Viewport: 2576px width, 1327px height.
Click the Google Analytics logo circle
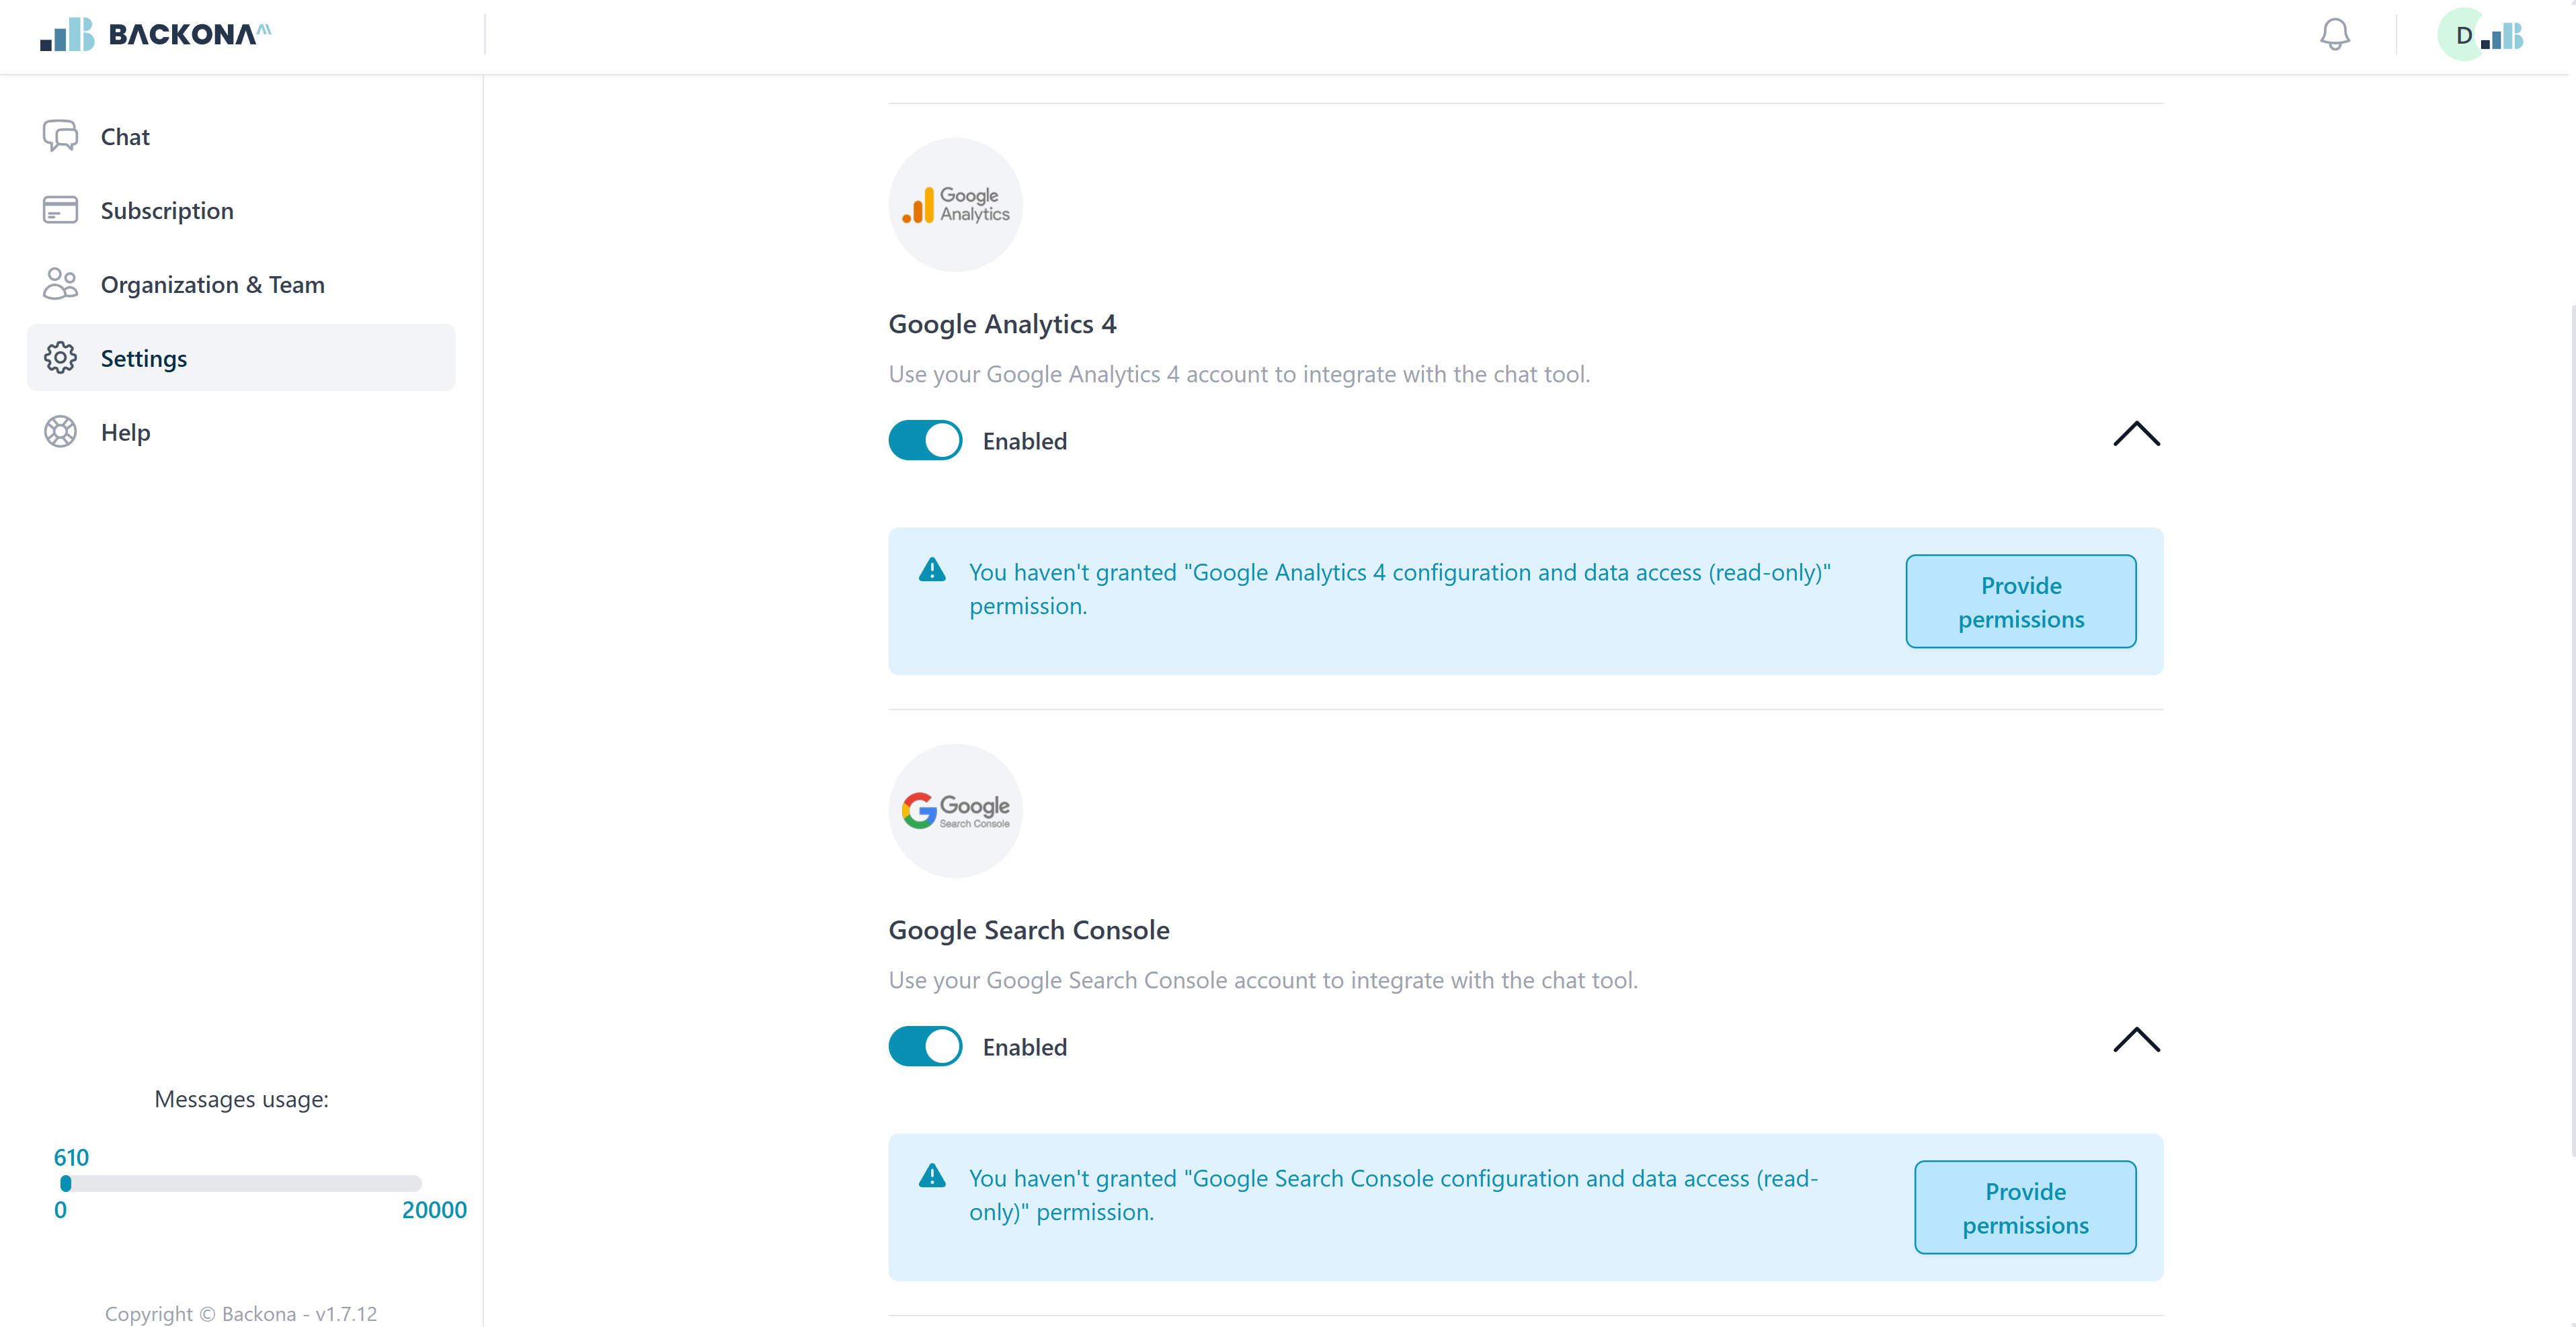tap(955, 205)
